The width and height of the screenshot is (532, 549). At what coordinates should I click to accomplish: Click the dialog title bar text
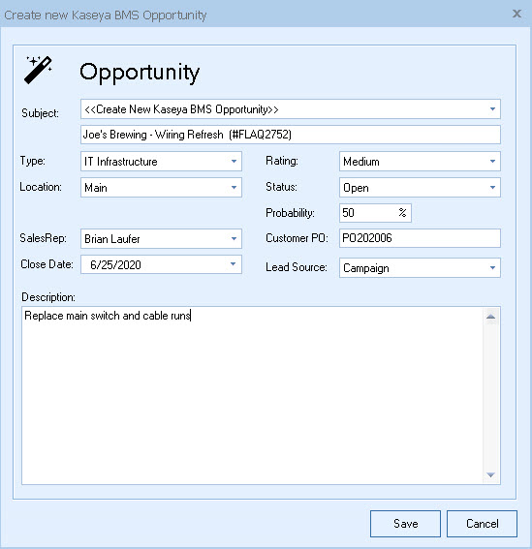105,15
